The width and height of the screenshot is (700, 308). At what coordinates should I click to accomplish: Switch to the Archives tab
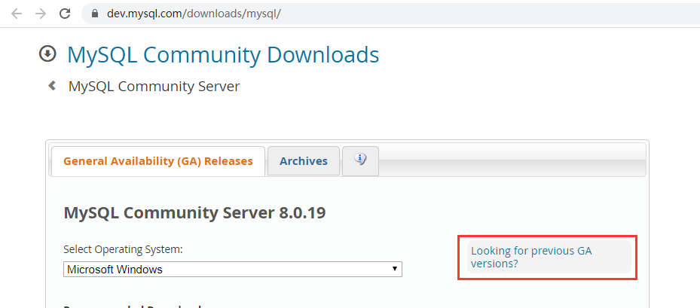(304, 161)
